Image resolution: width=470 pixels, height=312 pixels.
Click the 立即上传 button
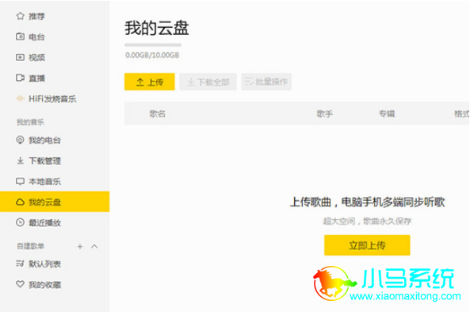367,245
